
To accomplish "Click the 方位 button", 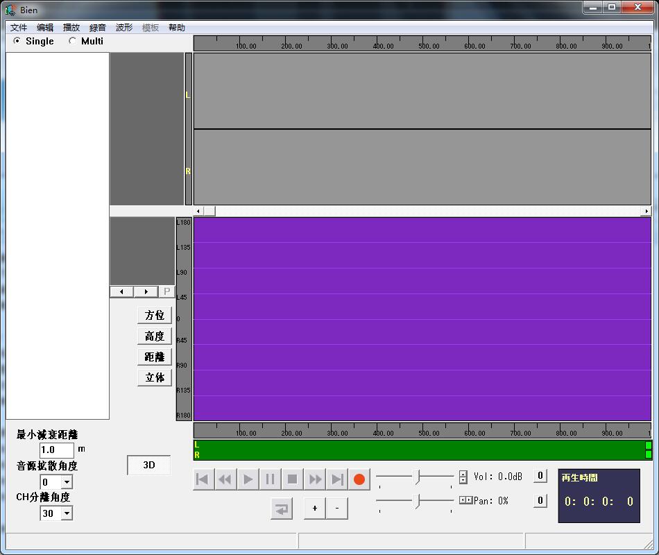I will 154,315.
